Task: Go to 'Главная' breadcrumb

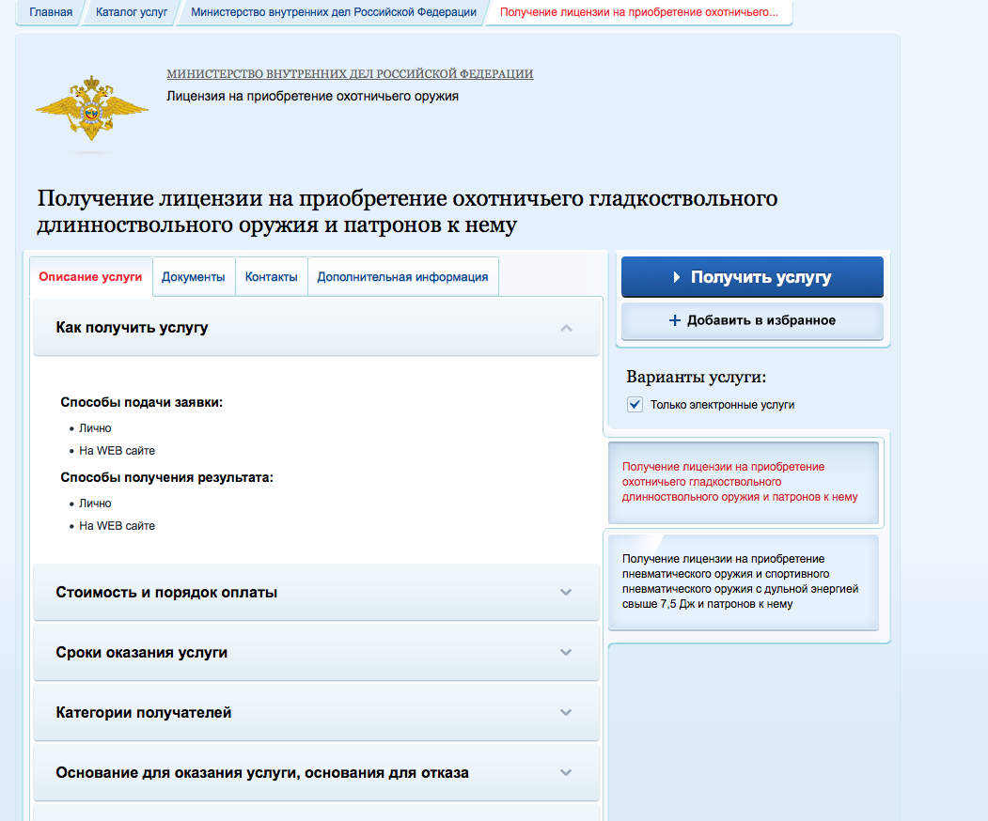Action: 50,13
